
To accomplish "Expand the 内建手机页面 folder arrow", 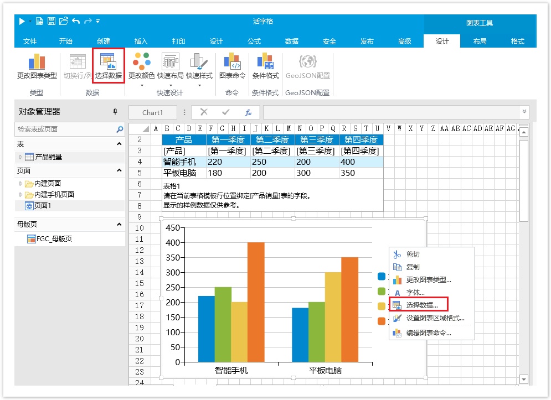I will (x=20, y=195).
